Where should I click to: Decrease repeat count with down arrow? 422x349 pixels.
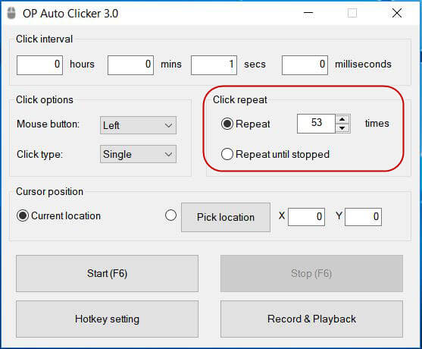[x=342, y=128]
